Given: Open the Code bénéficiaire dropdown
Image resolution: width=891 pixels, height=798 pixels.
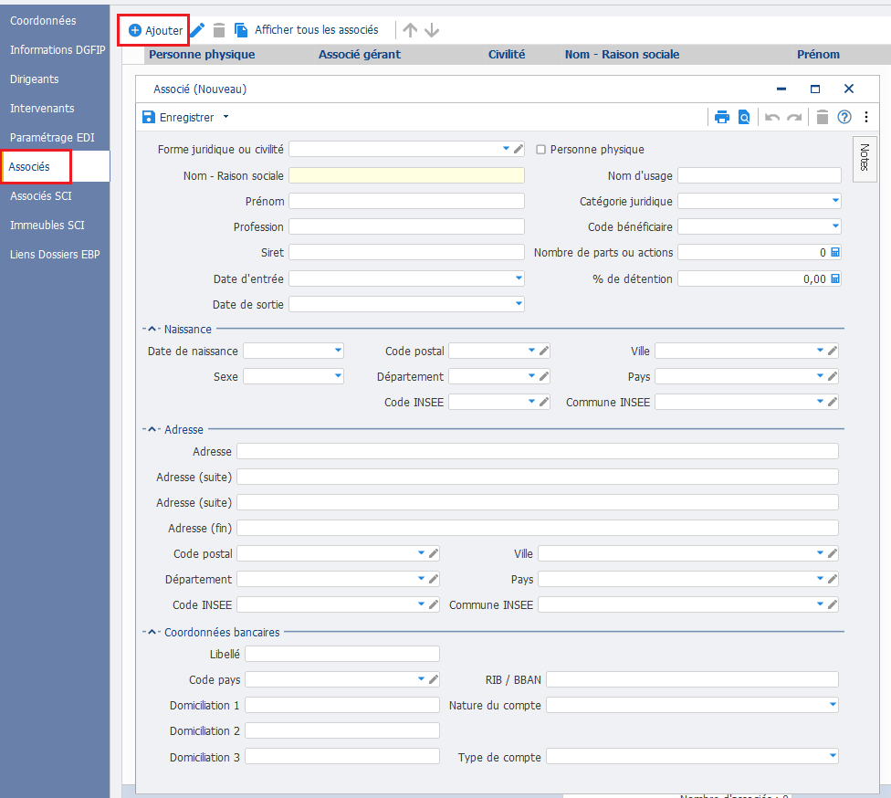Looking at the screenshot, I should pyautogui.click(x=835, y=226).
